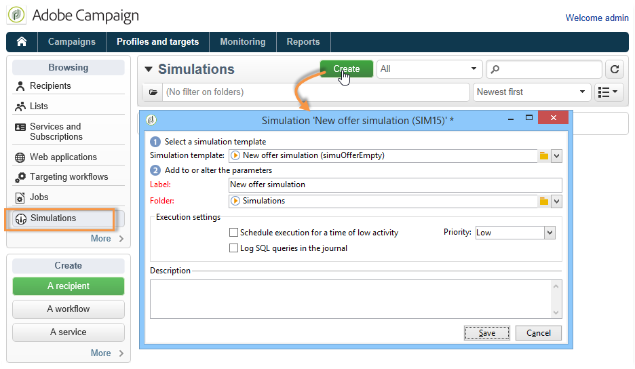Cancel the simulation dialog

(538, 333)
